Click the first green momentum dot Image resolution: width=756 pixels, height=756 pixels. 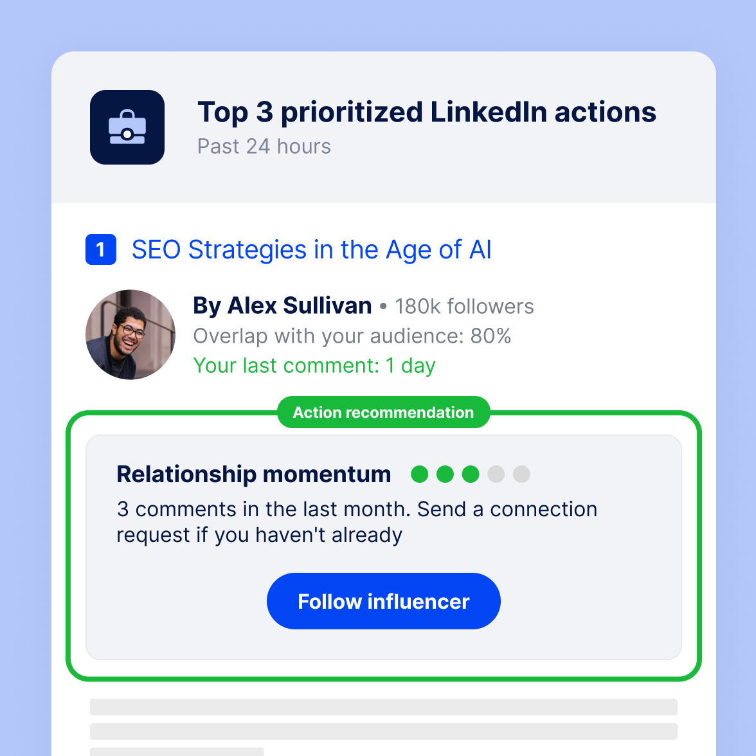point(420,474)
